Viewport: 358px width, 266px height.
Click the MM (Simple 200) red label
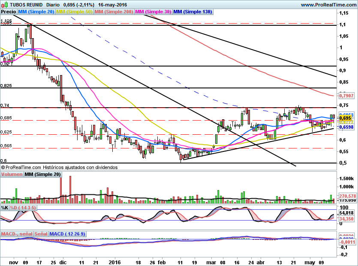tap(114, 12)
